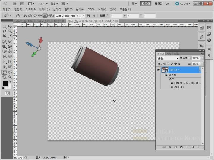Image resolution: width=214 pixels, height=160 pixels.
Task: Select the 3D Object Rotate tool
Action: coord(4,72)
